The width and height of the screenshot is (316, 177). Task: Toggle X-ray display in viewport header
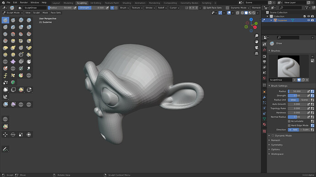pos(238,13)
